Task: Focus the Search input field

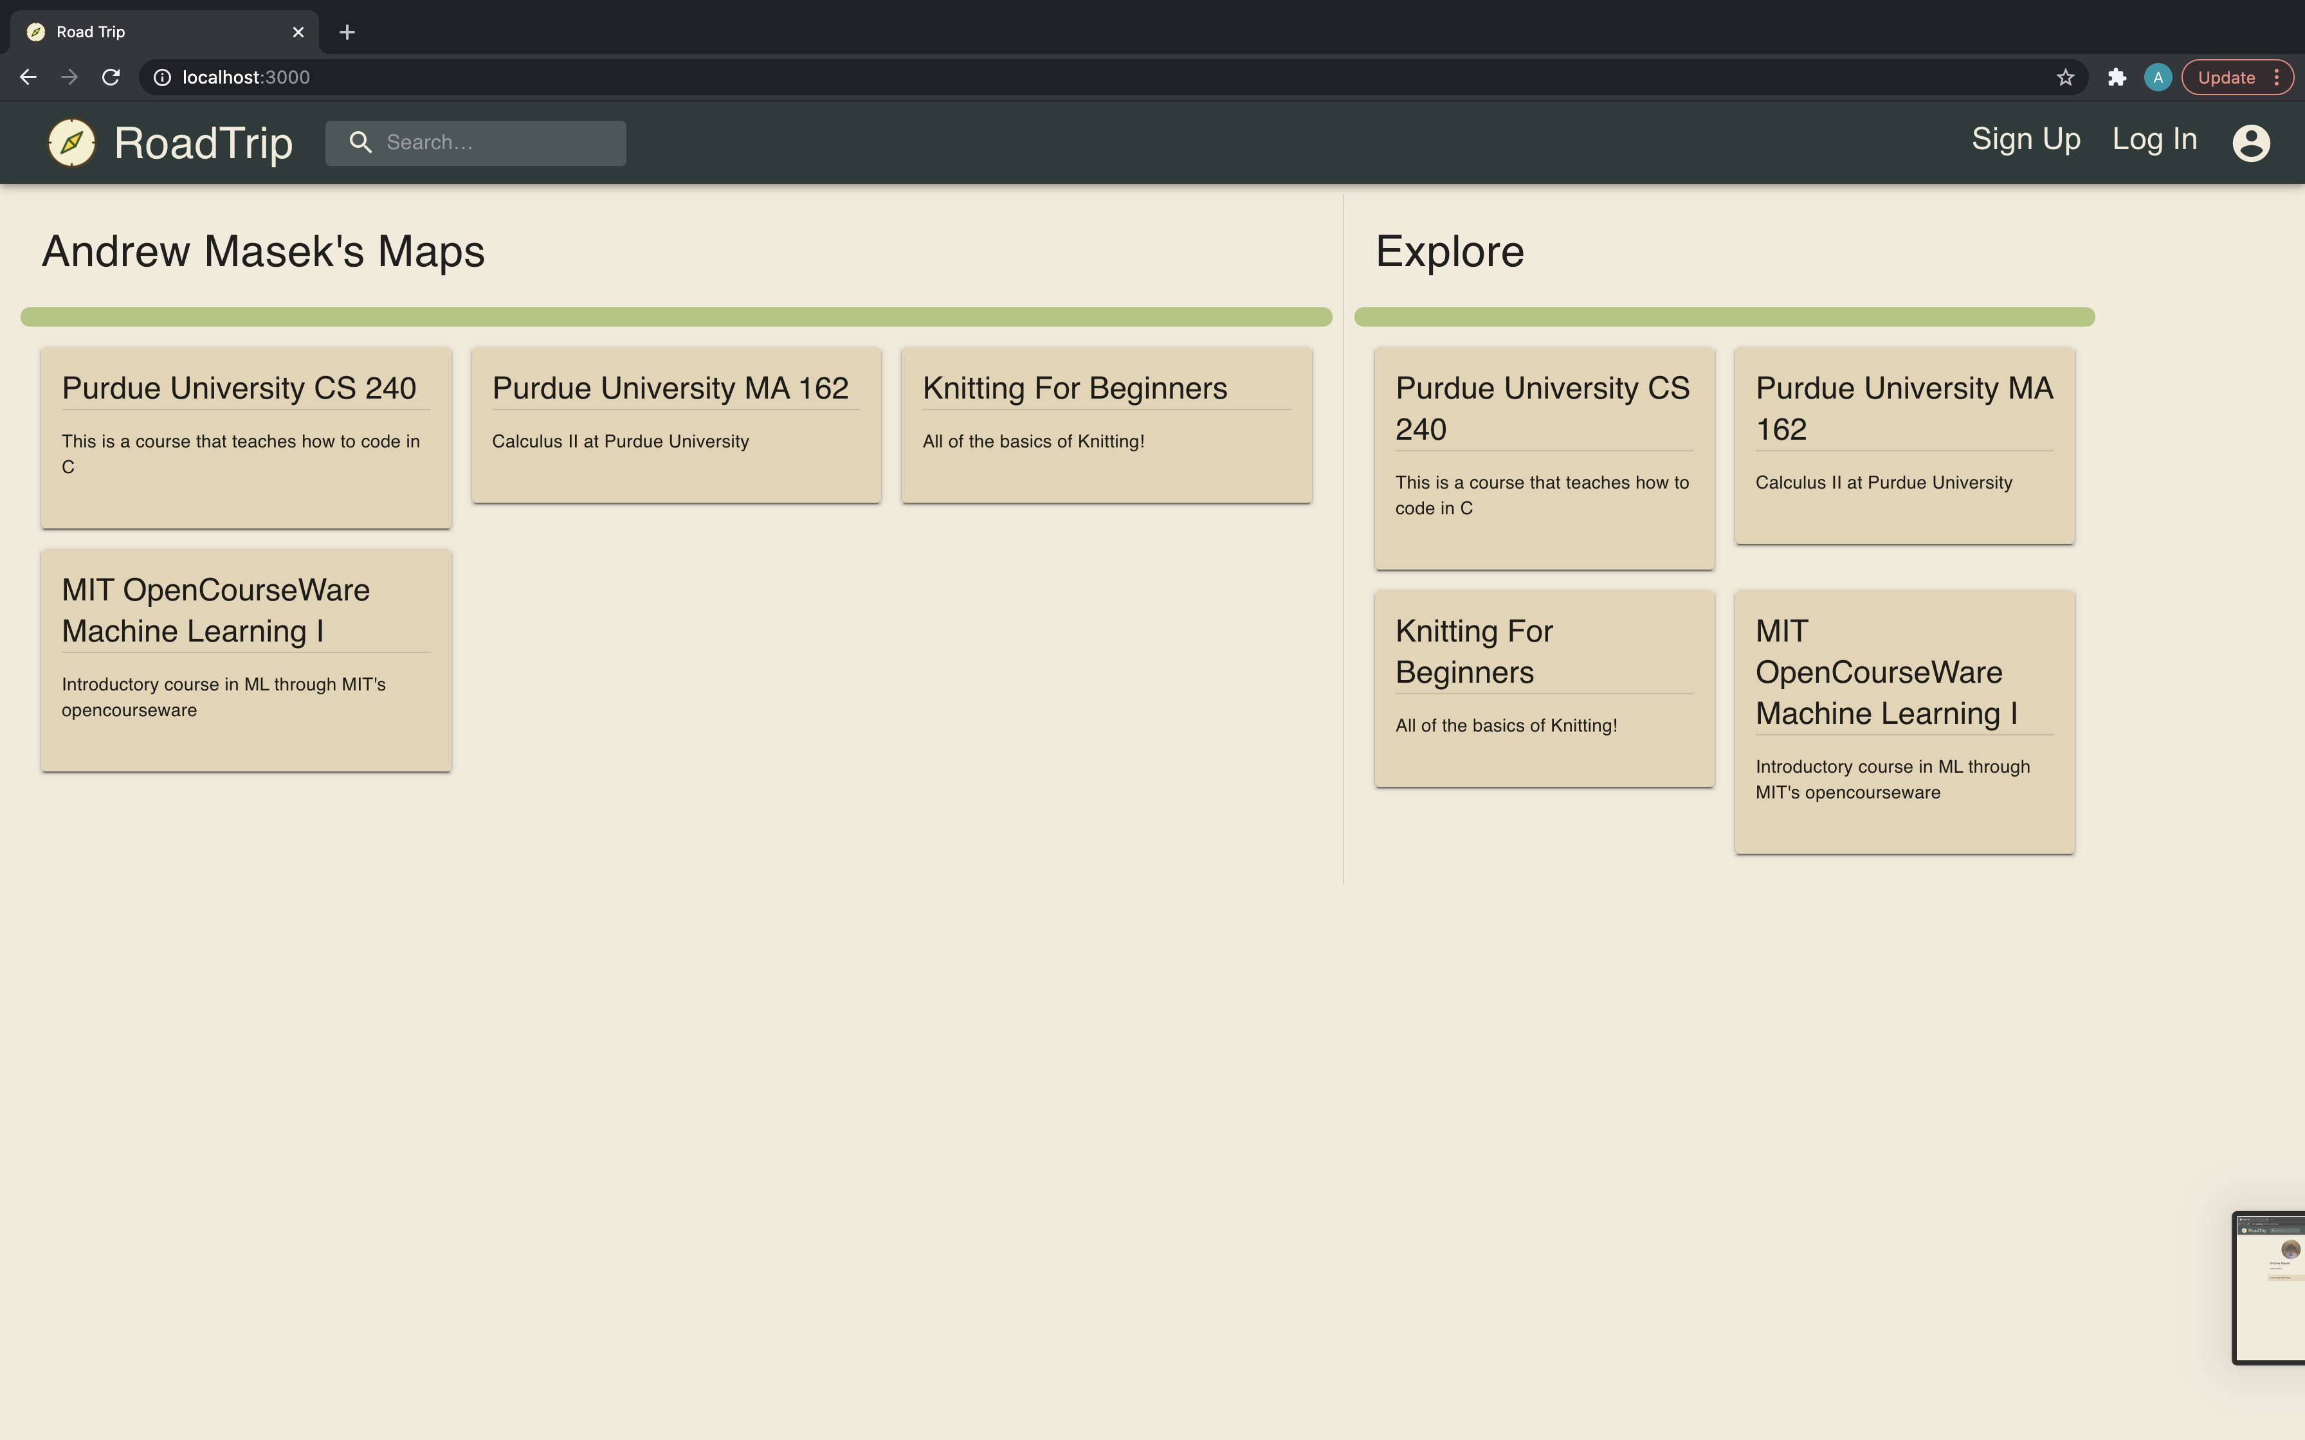Action: point(495,143)
